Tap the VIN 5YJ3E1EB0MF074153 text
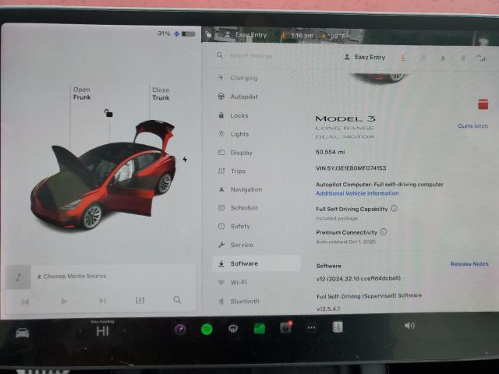Image resolution: width=499 pixels, height=374 pixels. tap(351, 168)
